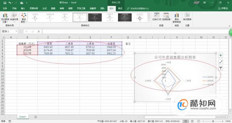This screenshot has width=232, height=123.
Task: Collapse the ribbon with the chevron
Action: click(230, 26)
